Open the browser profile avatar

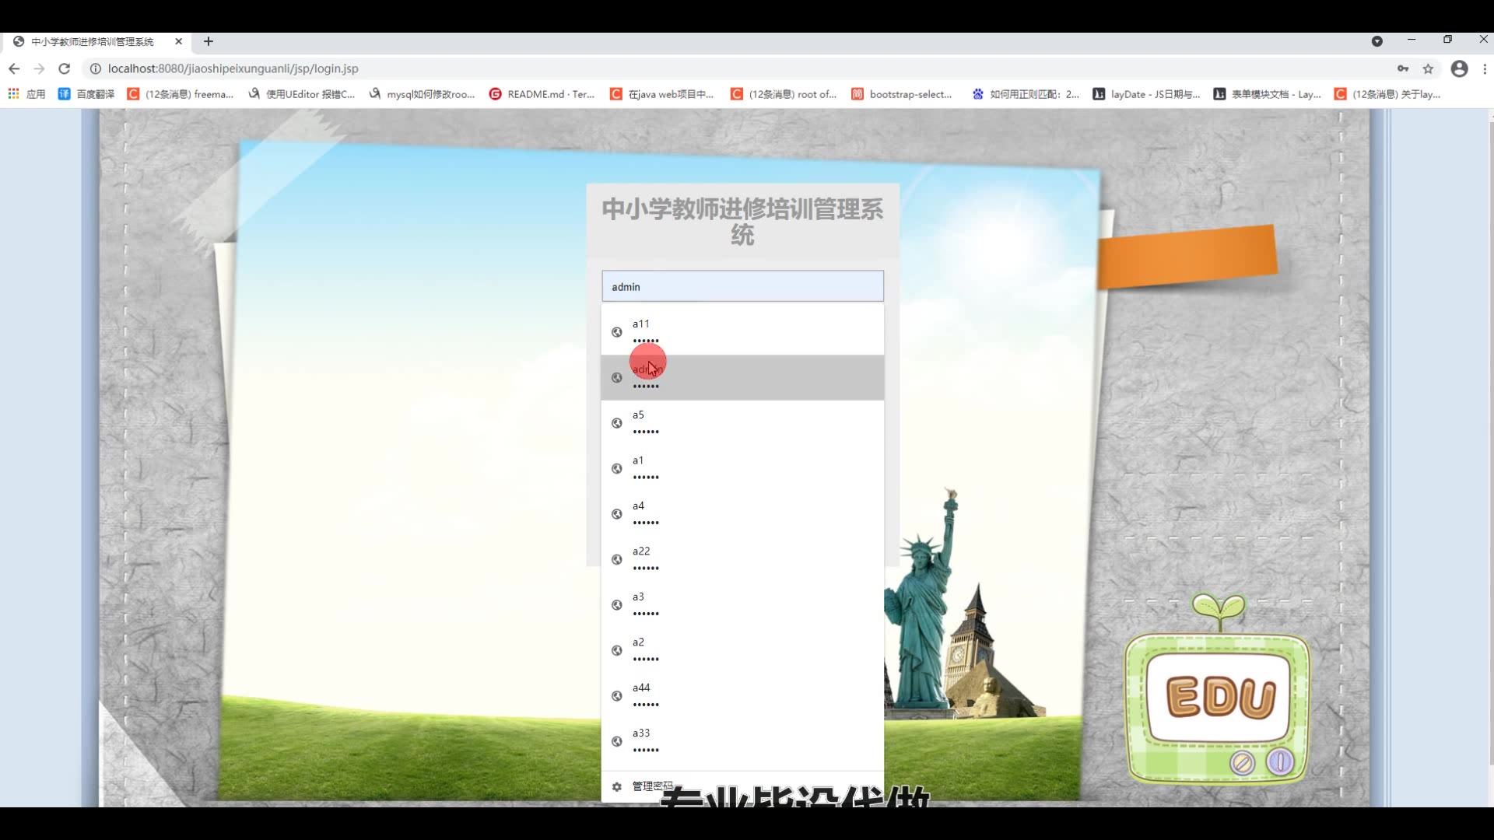point(1460,68)
